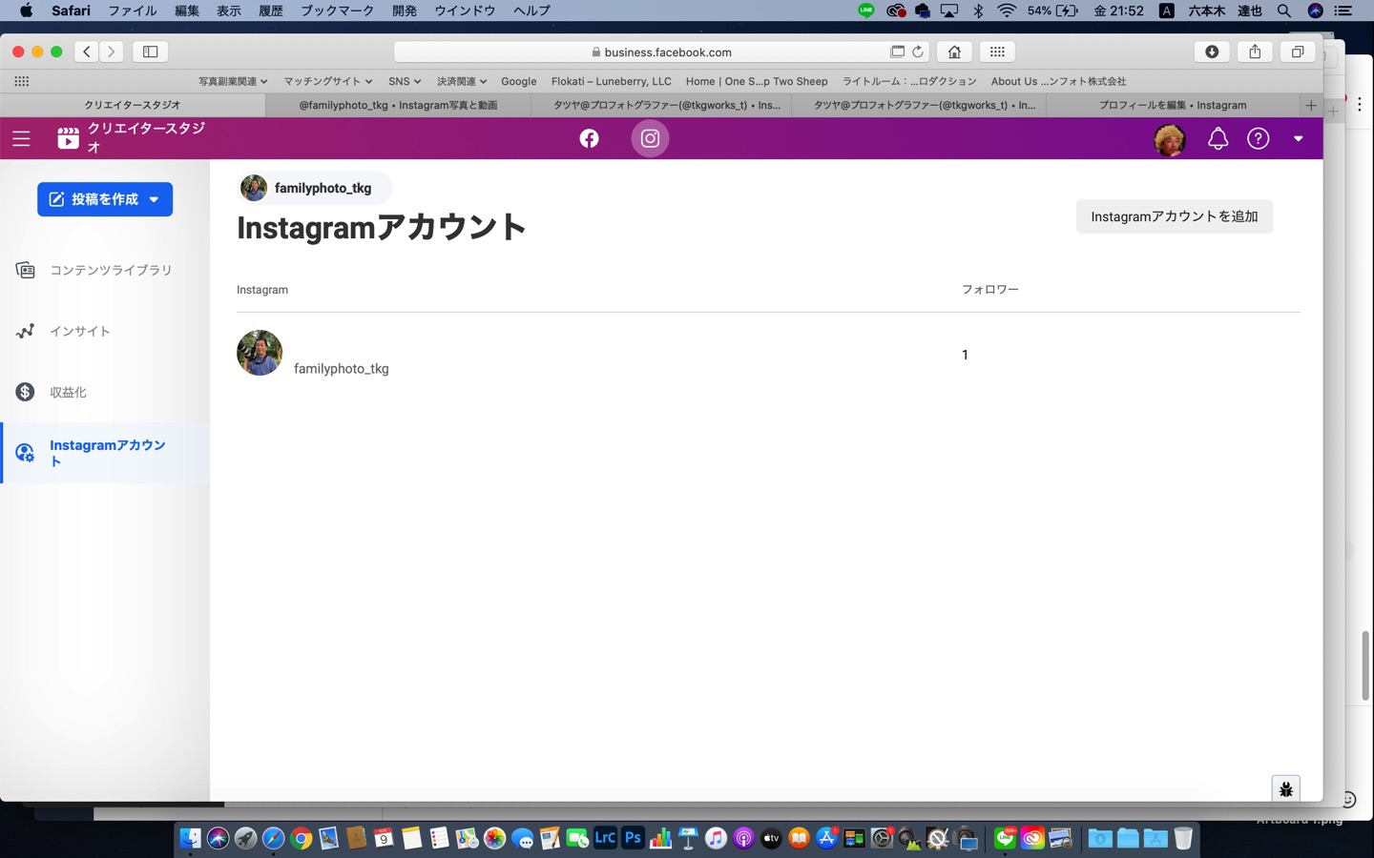Click the LINE icon in the menu bar
The height and width of the screenshot is (858, 1374).
[x=865, y=10]
